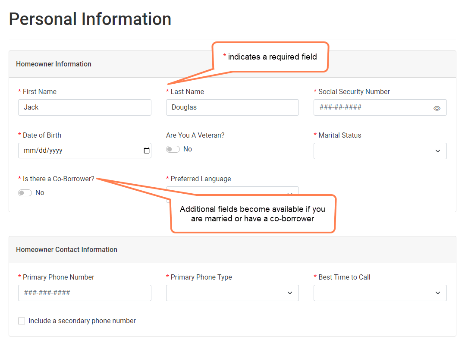Click the Last Name field containing Douglas

coord(232,107)
